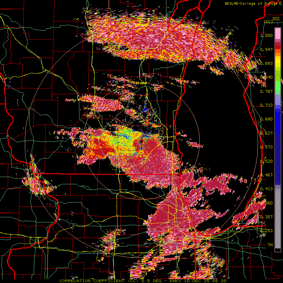Select the 0.573 scale value
Image resolution: width=283 pixels, height=283 pixels.
[x=266, y=147]
